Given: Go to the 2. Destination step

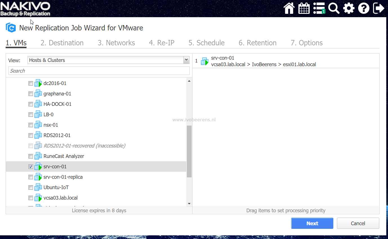Looking at the screenshot, I should pyautogui.click(x=62, y=43).
